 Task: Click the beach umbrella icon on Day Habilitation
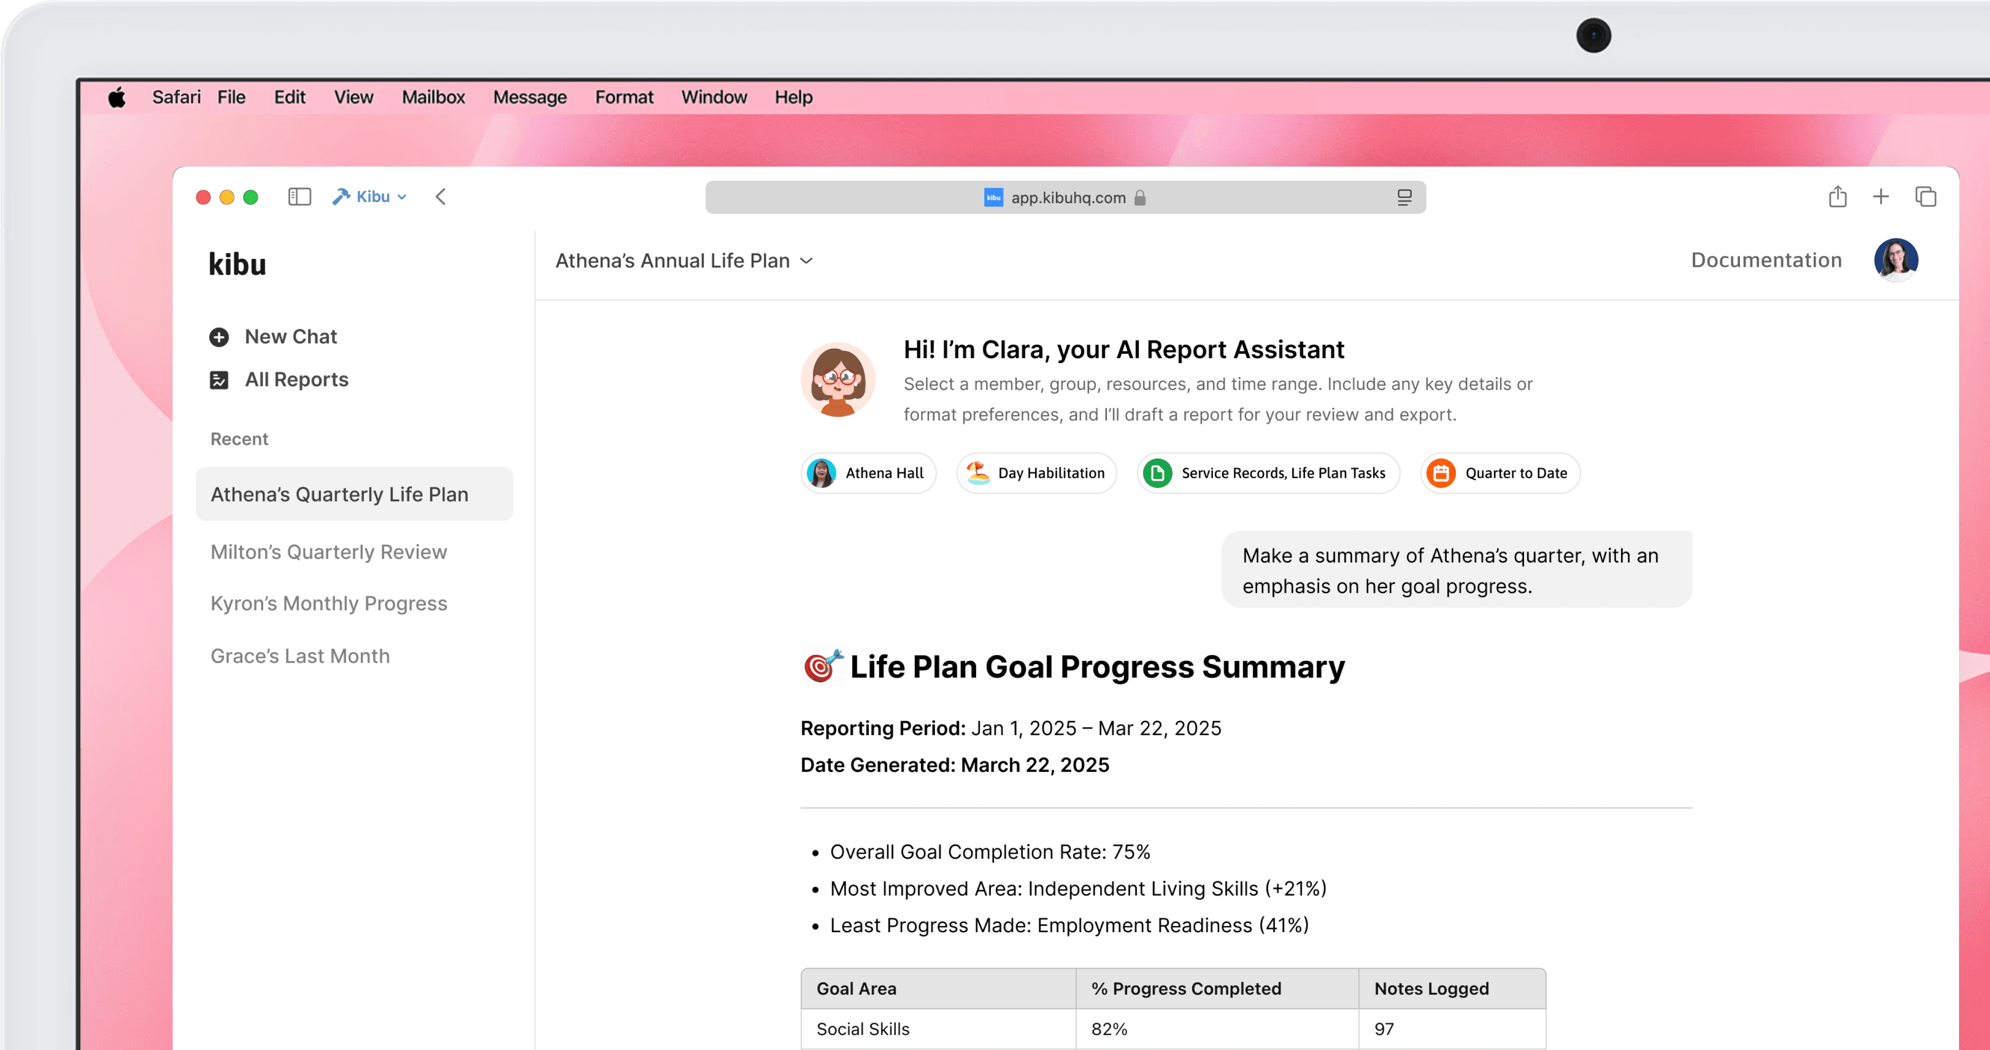pos(978,473)
